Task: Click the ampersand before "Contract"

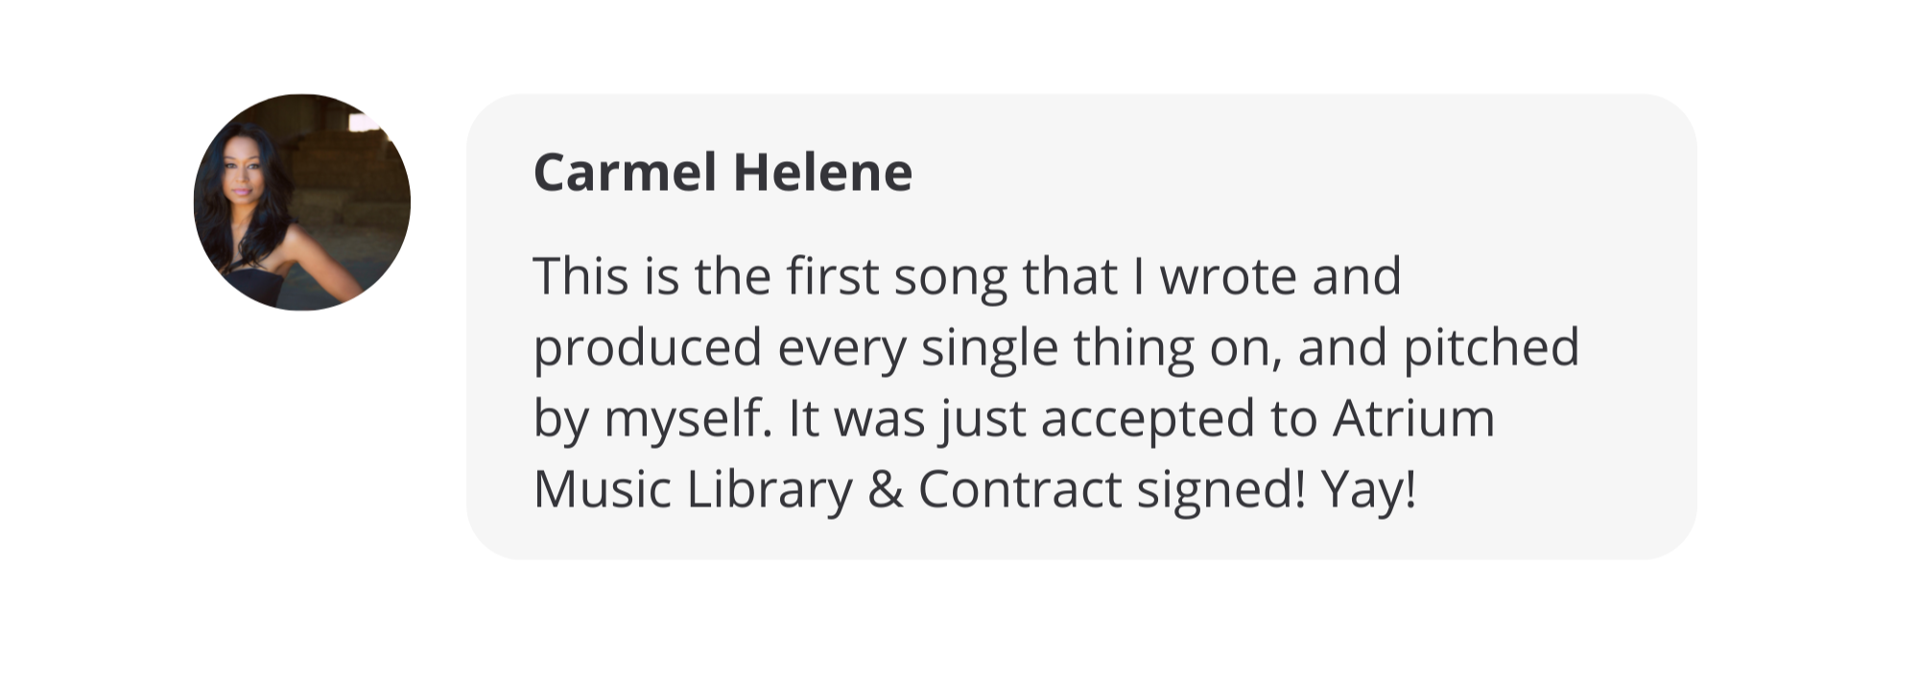Action: pos(885,489)
